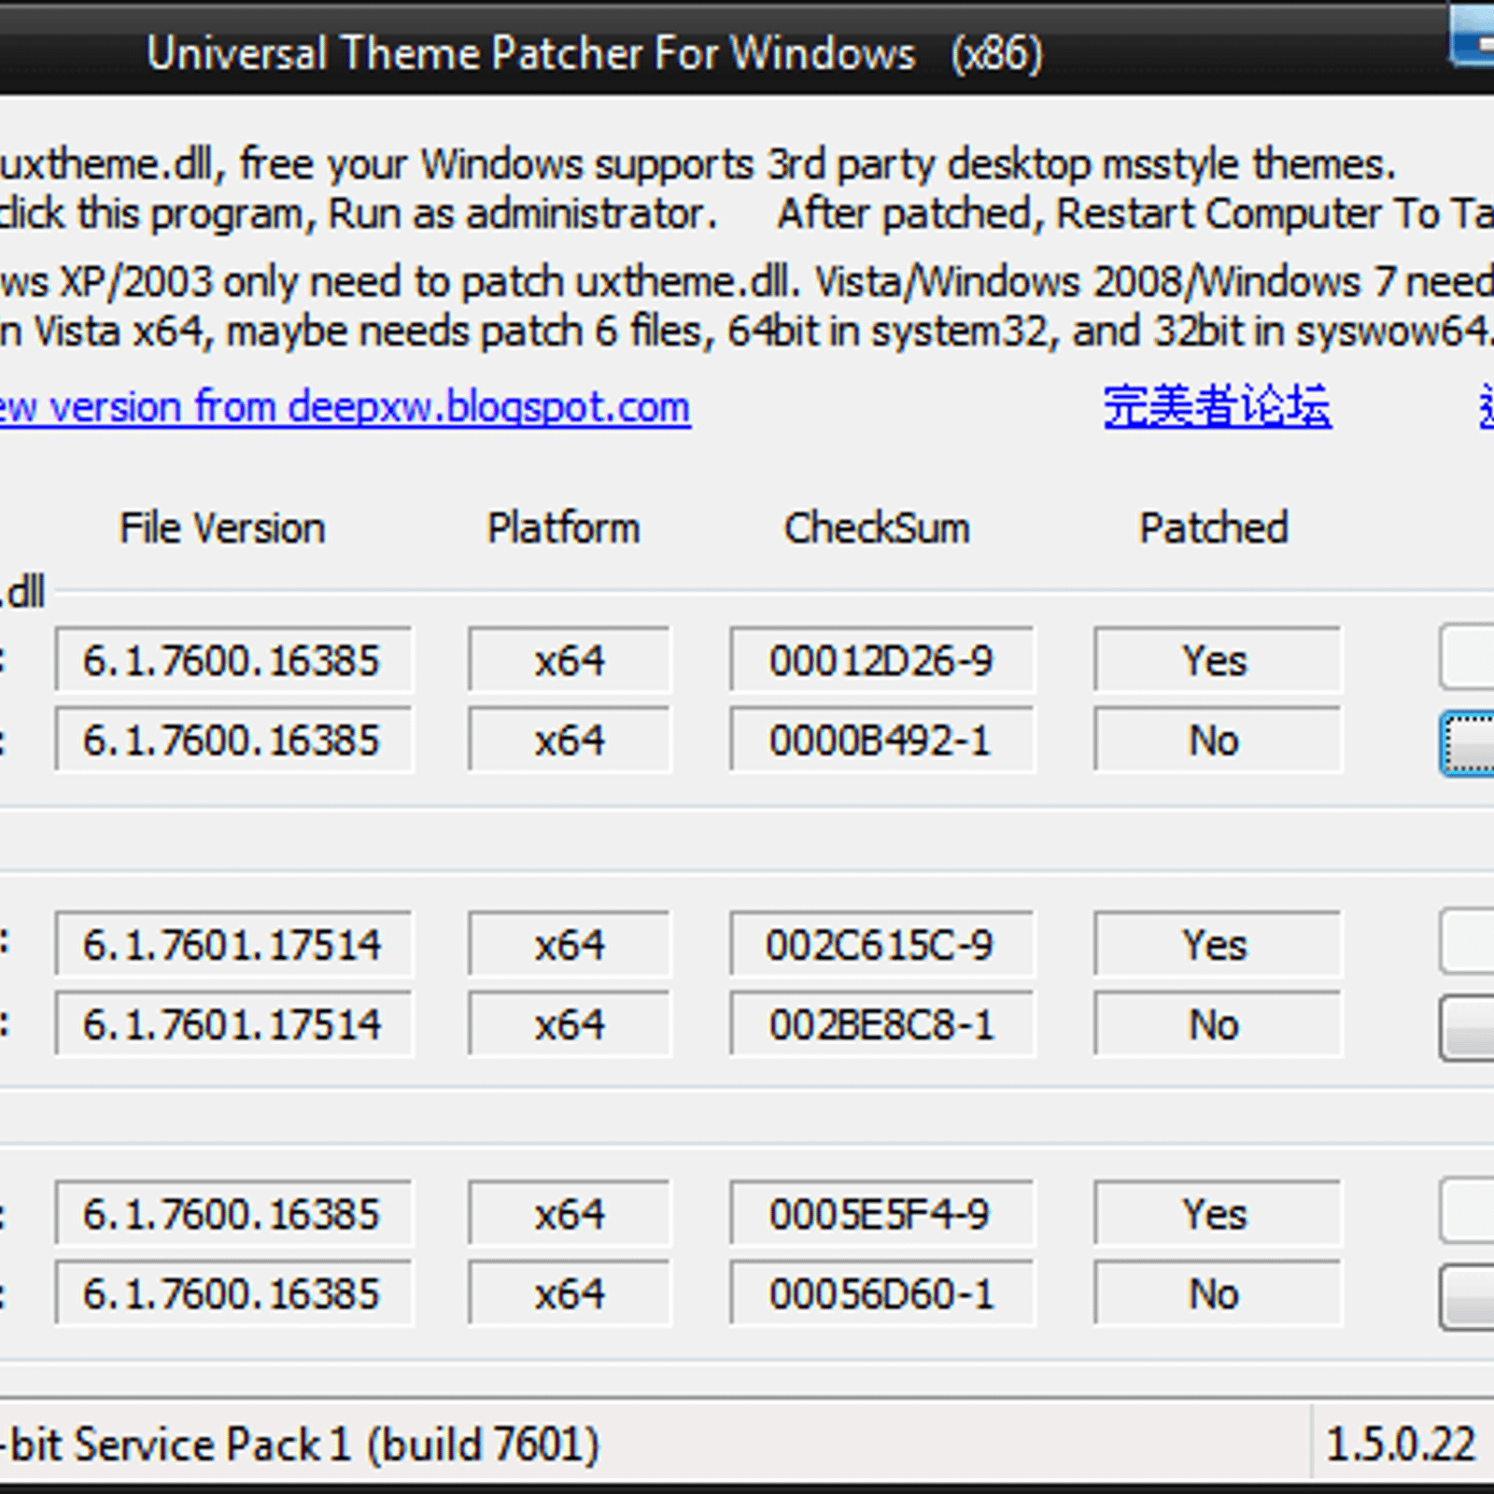
Task: Click x64 platform in the 00056D60-1 row
Action: 570,1294
